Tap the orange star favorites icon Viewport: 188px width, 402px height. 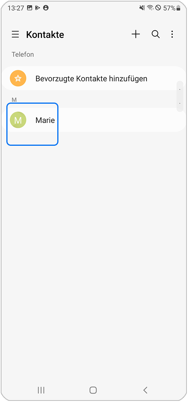pos(18,79)
